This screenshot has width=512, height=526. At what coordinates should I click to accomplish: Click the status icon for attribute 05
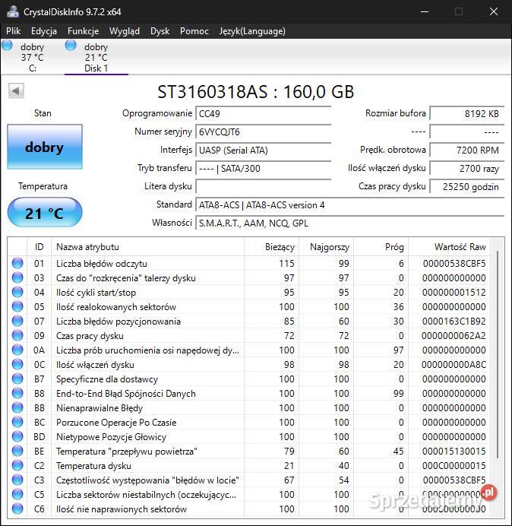[17, 307]
